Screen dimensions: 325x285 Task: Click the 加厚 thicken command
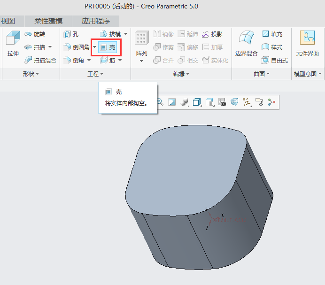click(212, 47)
